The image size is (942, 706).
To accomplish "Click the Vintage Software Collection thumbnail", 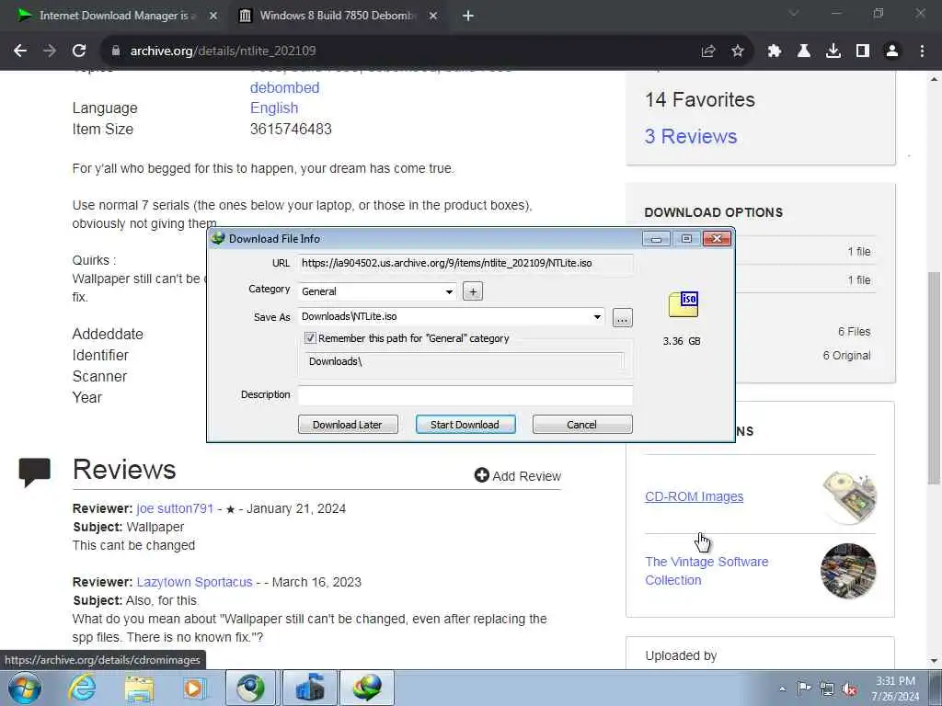I will (x=848, y=571).
